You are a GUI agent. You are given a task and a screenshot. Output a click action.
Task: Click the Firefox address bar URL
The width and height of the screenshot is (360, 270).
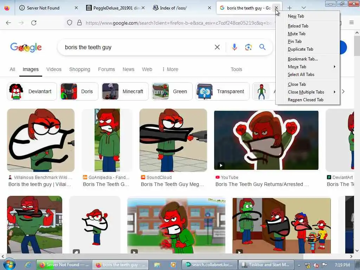click(179, 23)
